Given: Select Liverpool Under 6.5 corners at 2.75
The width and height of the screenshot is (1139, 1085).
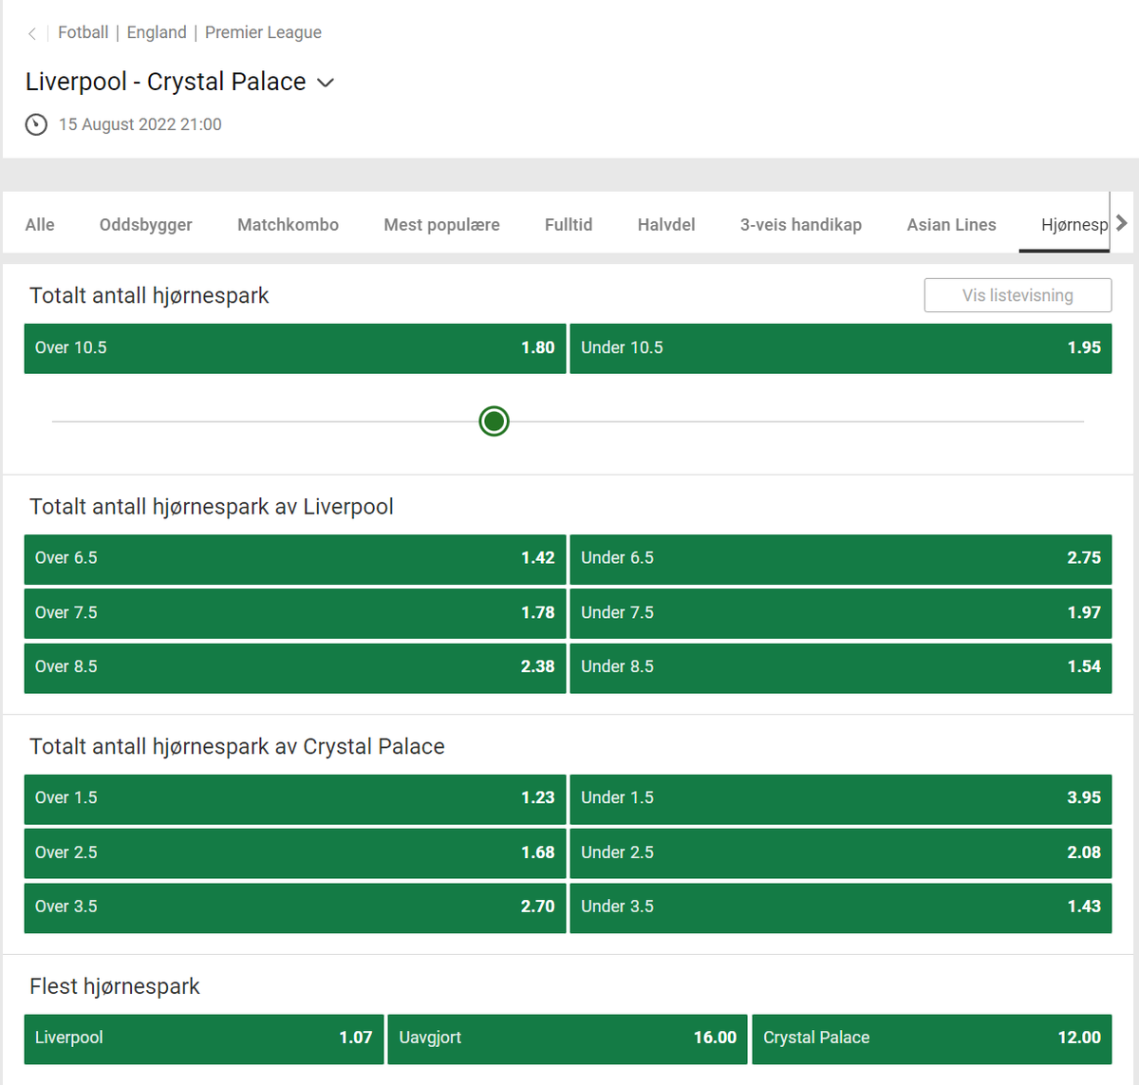Looking at the screenshot, I should point(841,559).
